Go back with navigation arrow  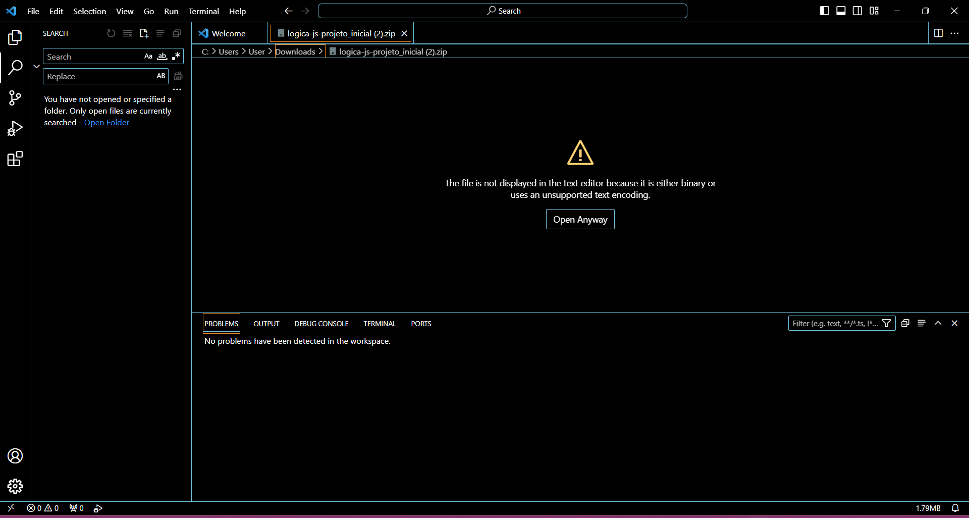coord(289,11)
